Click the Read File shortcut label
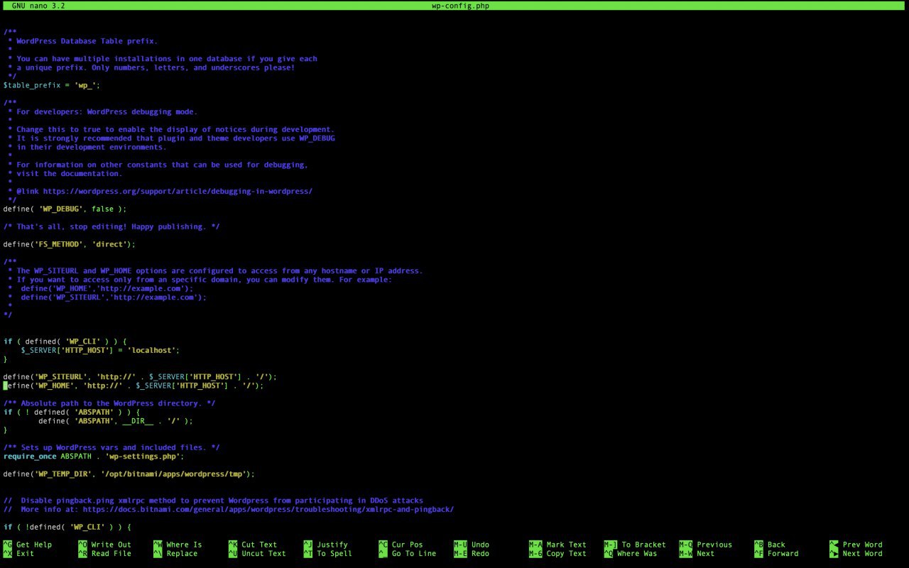 coord(111,554)
